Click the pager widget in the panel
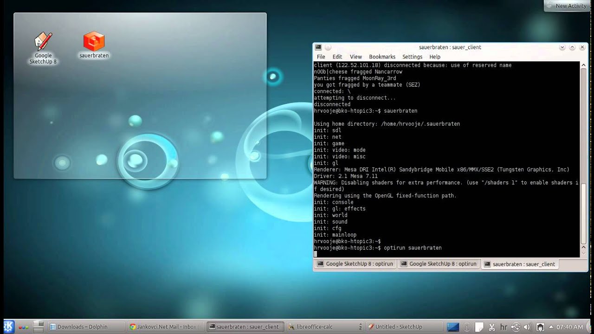The height and width of the screenshot is (334, 594). (39, 327)
